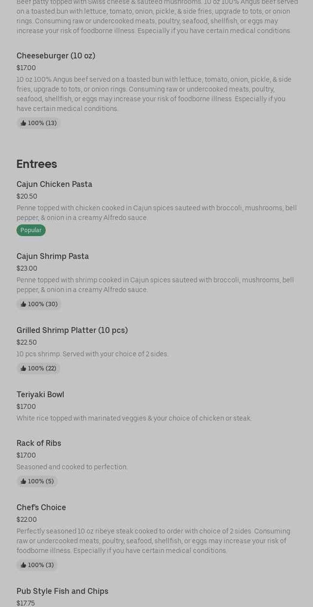The width and height of the screenshot is (313, 607).
Task: Select the Teriyaki Bowl menu item
Action: (40, 394)
